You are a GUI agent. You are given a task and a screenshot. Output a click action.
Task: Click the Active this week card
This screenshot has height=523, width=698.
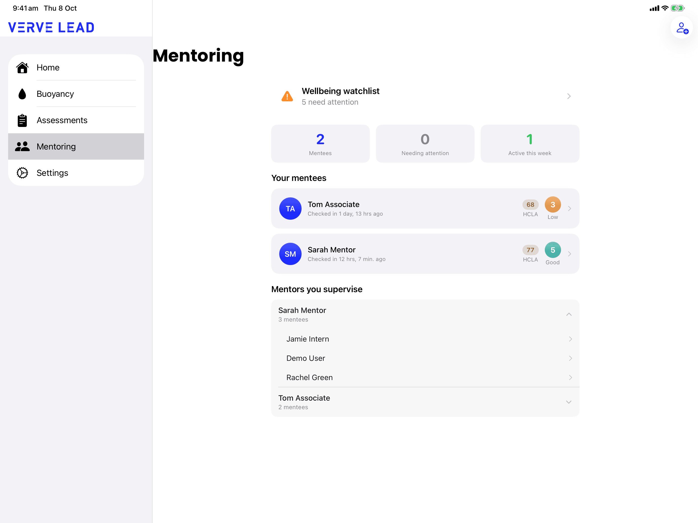530,144
